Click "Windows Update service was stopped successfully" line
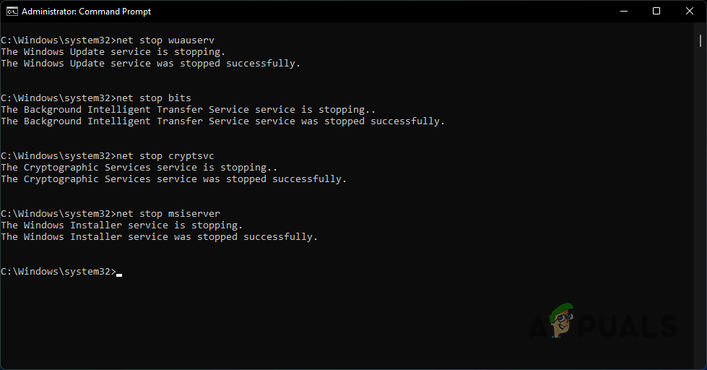 point(151,64)
